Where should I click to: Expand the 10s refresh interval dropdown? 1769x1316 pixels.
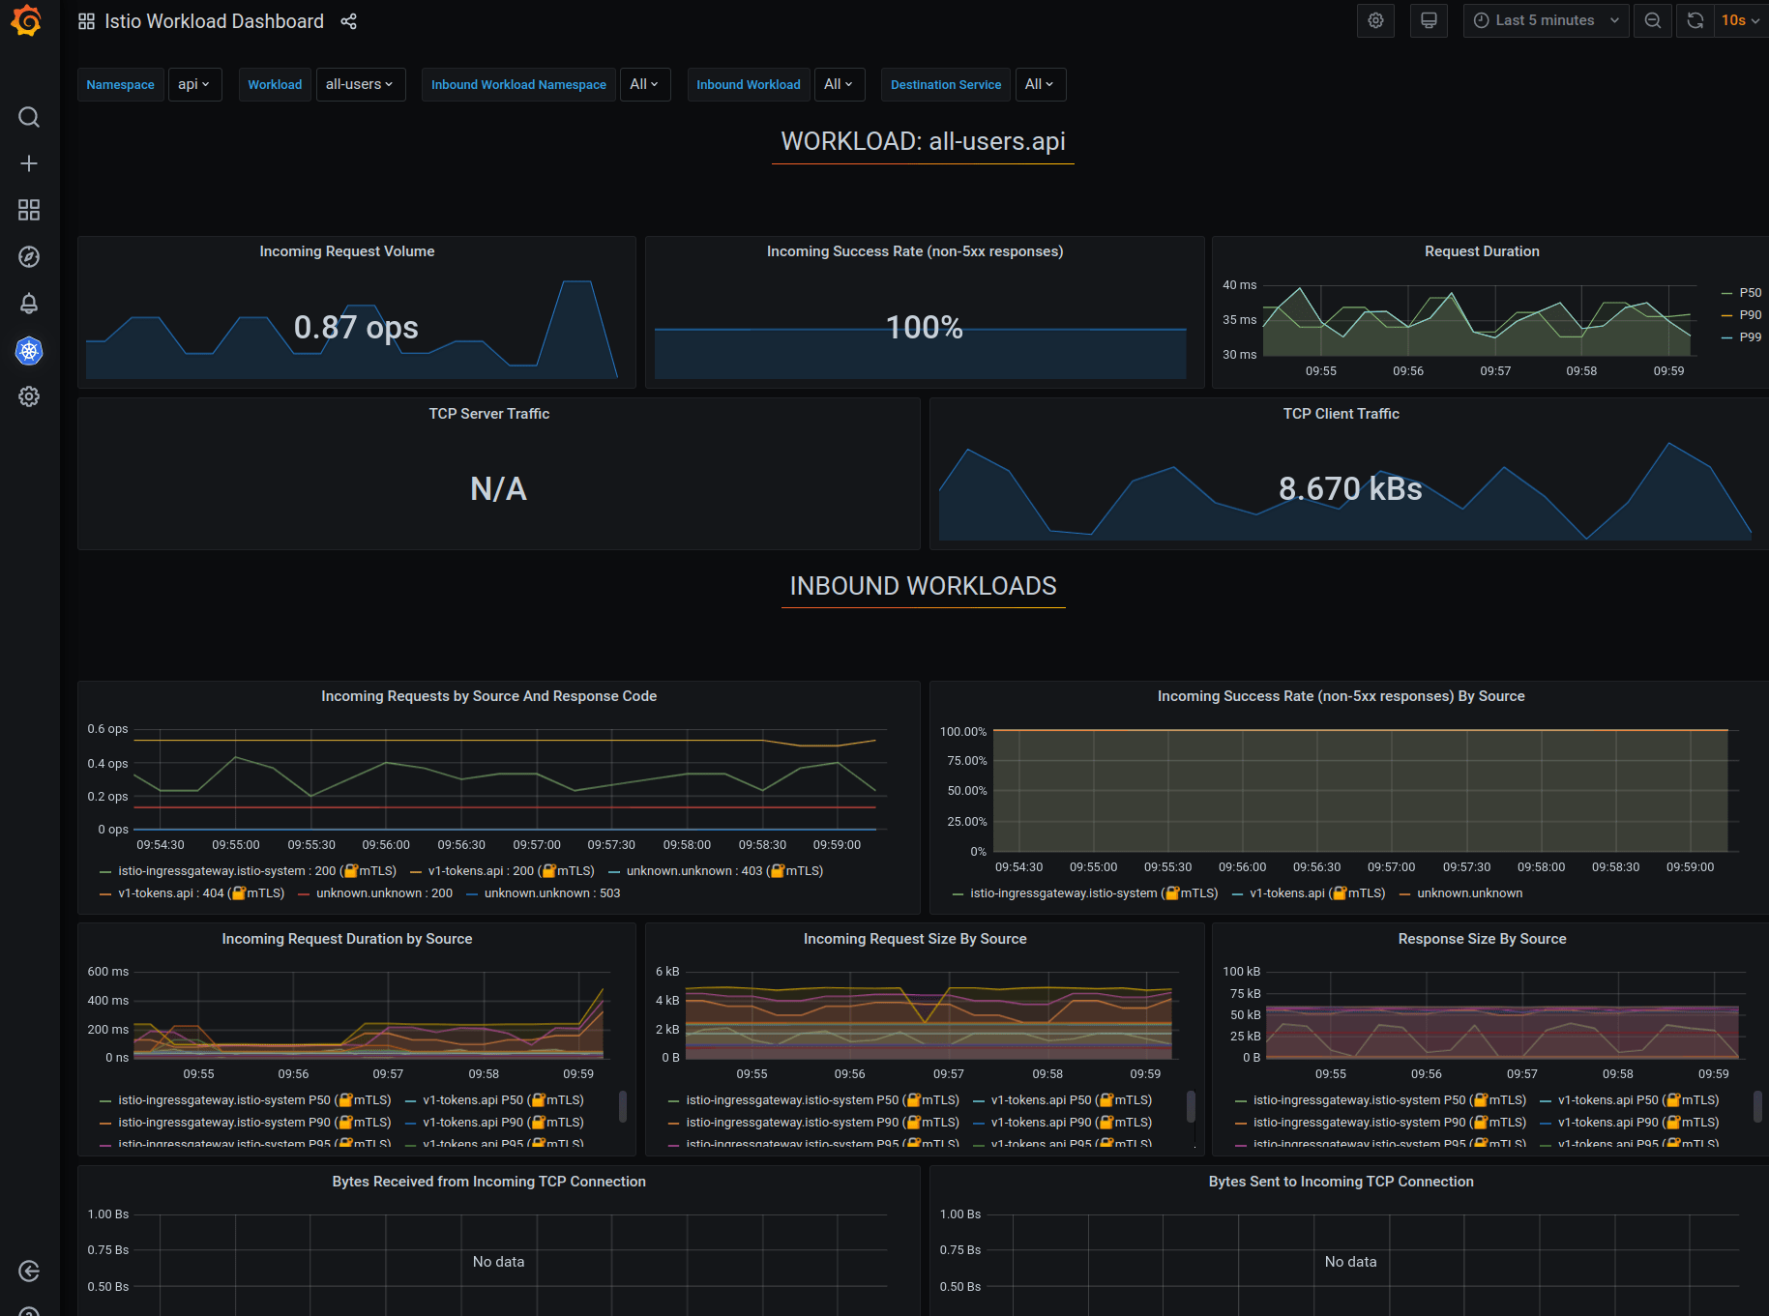[1740, 20]
